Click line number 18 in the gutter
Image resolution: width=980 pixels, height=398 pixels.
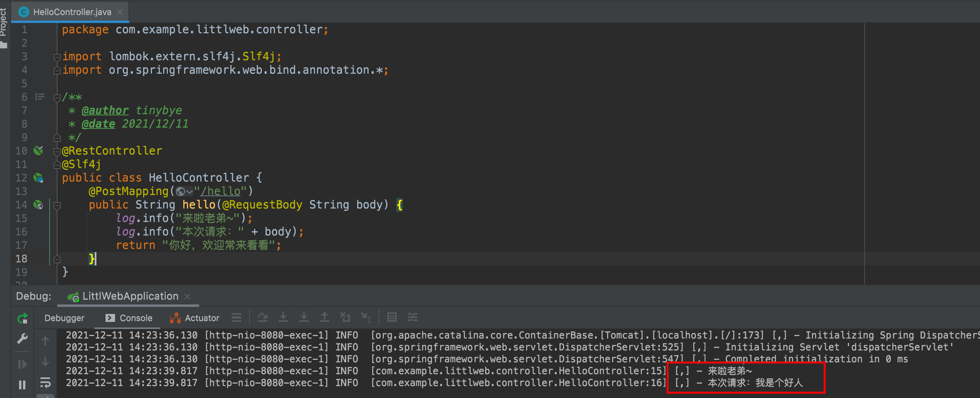(x=21, y=258)
